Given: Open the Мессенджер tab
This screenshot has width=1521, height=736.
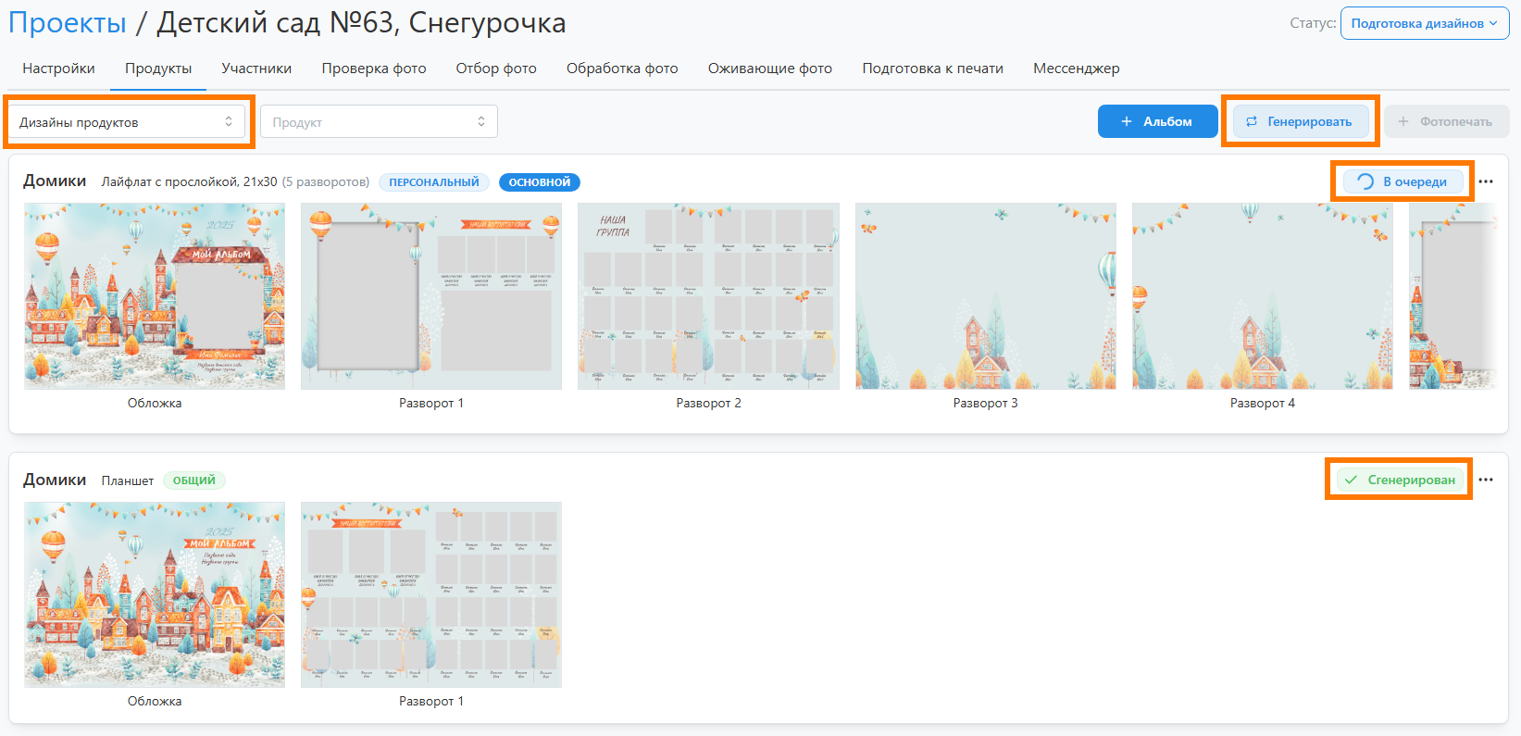Looking at the screenshot, I should tap(1076, 69).
